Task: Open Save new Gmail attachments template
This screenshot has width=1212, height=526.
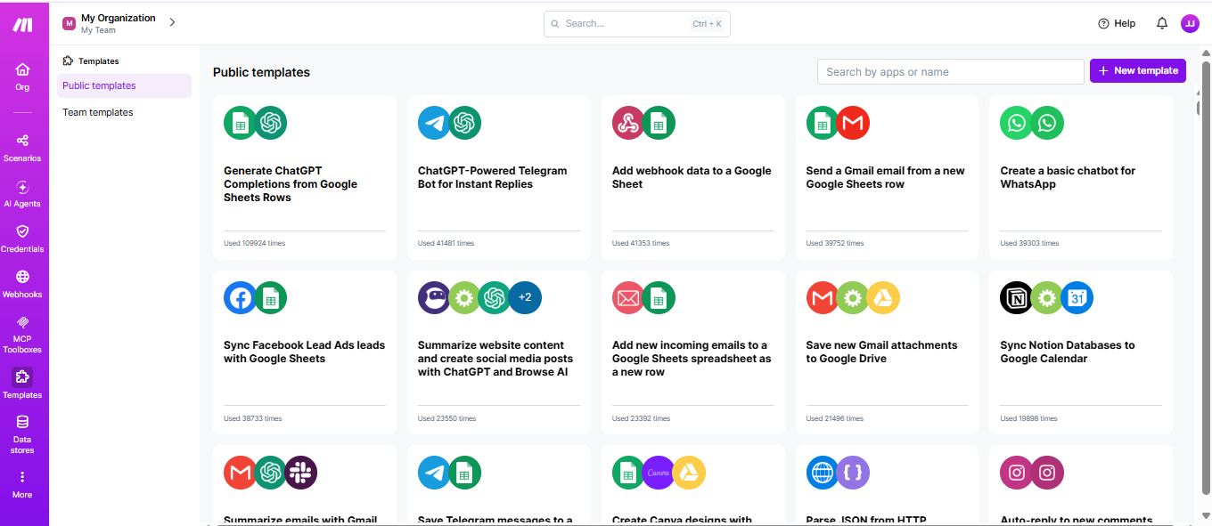Action: pos(888,352)
